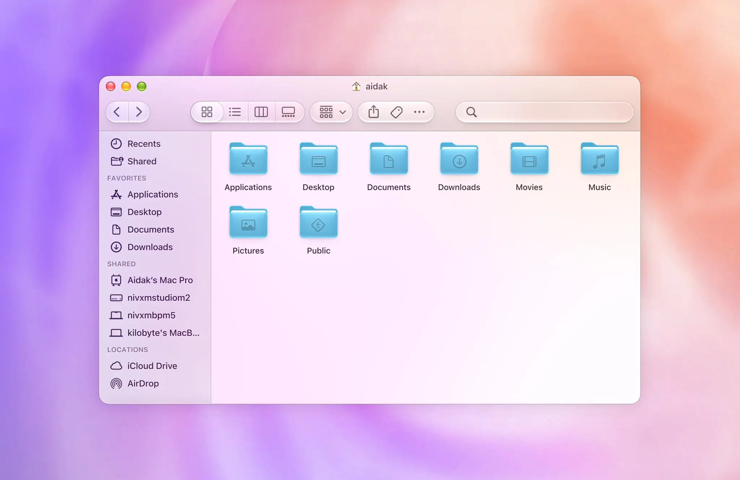Image resolution: width=740 pixels, height=480 pixels.
Task: Click the Share toolbar icon
Action: click(x=374, y=112)
